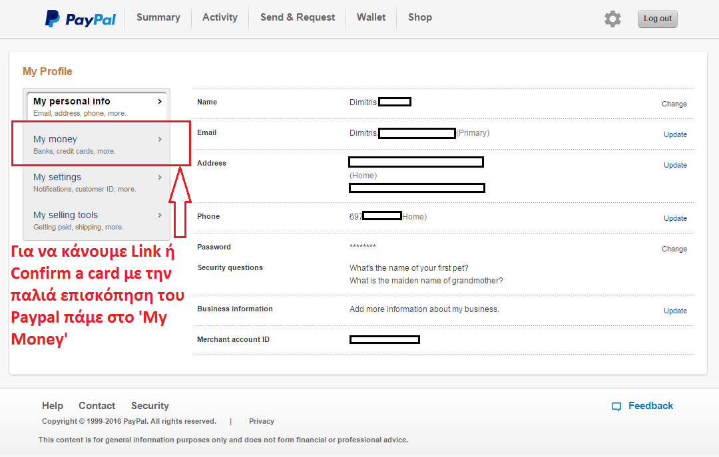This screenshot has height=457, width=719.
Task: Click the Merchant account ID label
Action: tap(234, 340)
